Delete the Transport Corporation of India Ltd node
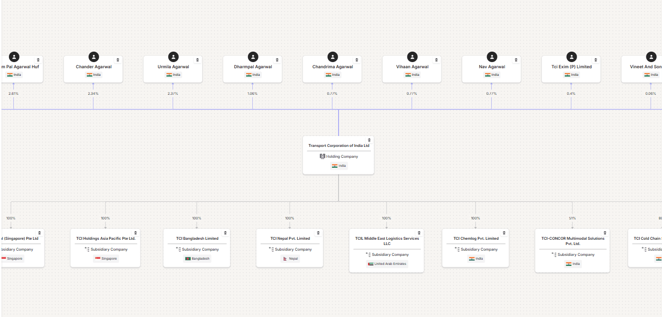The height and width of the screenshot is (317, 662). 369,140
